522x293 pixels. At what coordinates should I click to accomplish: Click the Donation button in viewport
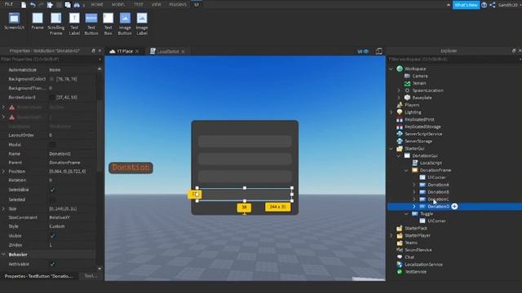pyautogui.click(x=130, y=168)
